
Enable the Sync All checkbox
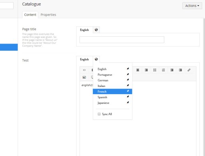99,114
